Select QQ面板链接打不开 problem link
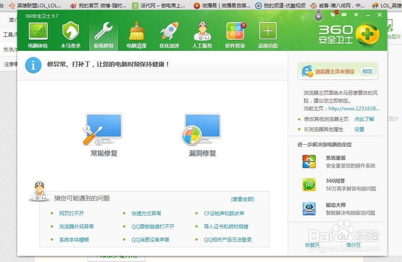402x262 pixels. click(x=153, y=226)
